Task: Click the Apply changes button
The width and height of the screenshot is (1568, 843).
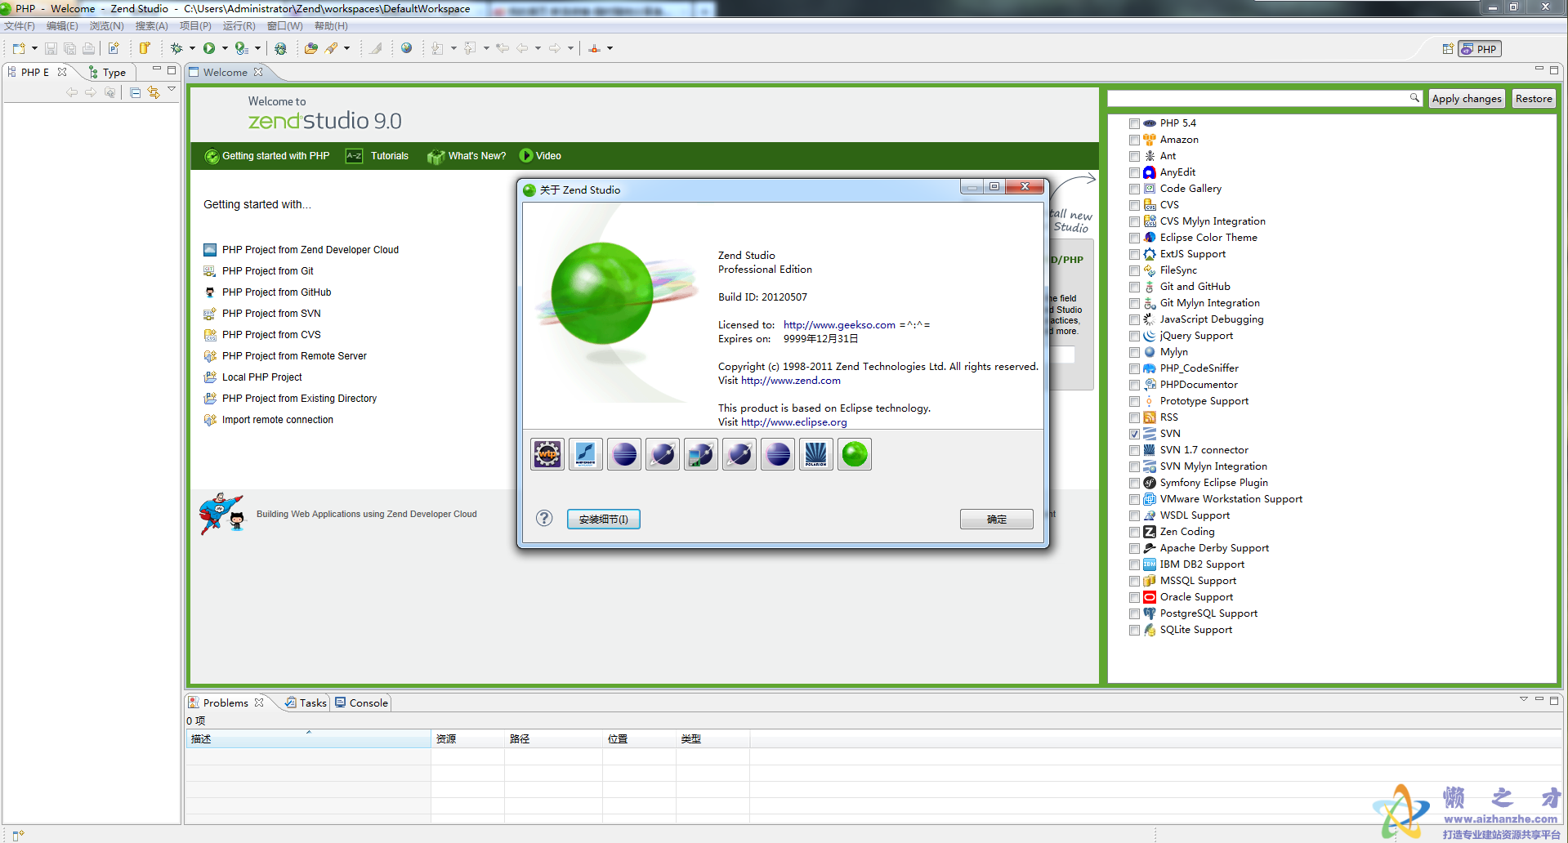Action: click(x=1467, y=99)
